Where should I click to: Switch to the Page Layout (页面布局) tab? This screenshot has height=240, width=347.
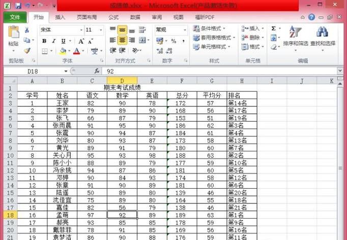(x=86, y=17)
